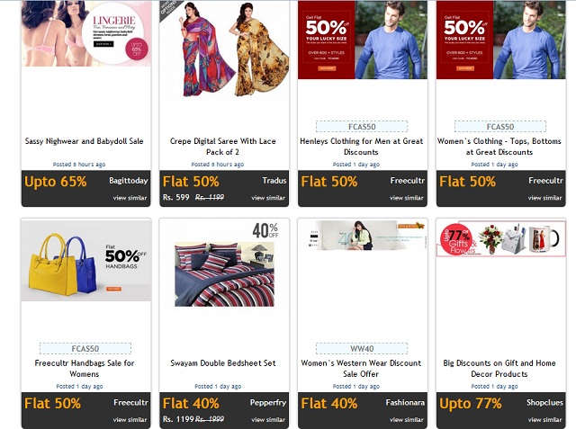Open the 77% Gifts & Flowers banner
Viewport: 576px width, 429px height.
point(501,238)
